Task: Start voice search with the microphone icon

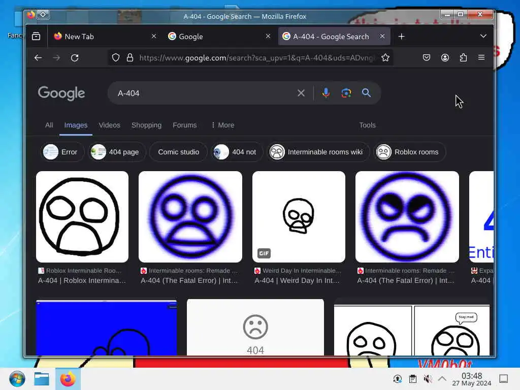Action: [326, 93]
